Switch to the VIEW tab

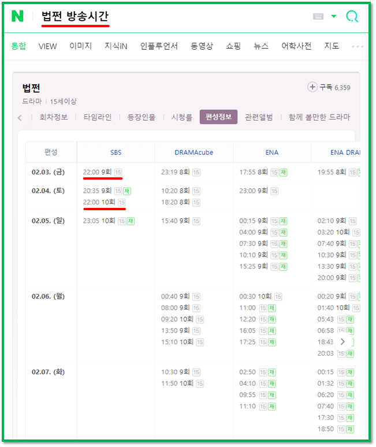[x=47, y=46]
